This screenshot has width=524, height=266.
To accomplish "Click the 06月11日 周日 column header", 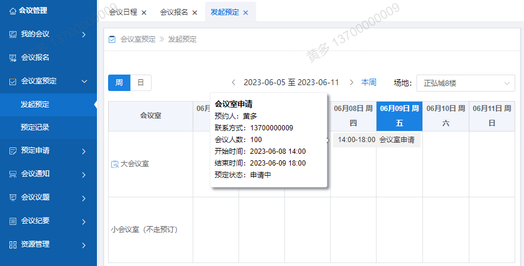I will click(492, 116).
